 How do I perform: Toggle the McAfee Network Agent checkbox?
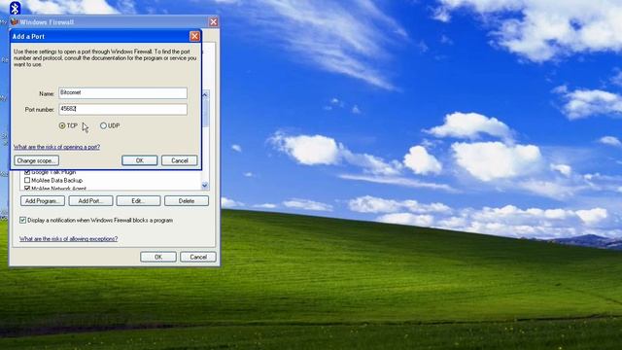coord(27,188)
